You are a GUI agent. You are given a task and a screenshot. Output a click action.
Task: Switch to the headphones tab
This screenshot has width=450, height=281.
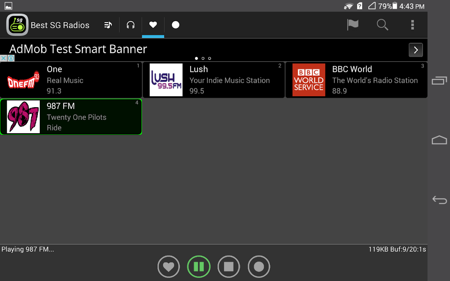click(130, 25)
